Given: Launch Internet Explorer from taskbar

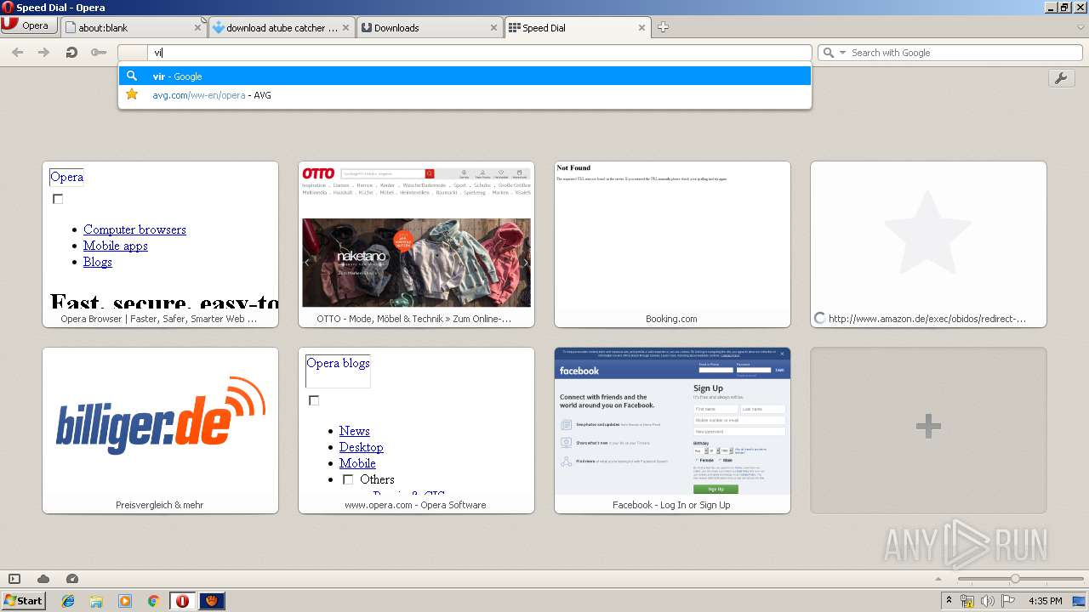Looking at the screenshot, I should tap(68, 601).
